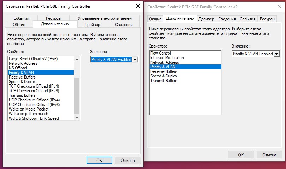Click Отмена in left window
Image resolution: width=286 pixels, height=169 pixels.
128,161
